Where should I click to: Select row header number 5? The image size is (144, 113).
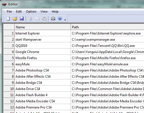pos(9,58)
